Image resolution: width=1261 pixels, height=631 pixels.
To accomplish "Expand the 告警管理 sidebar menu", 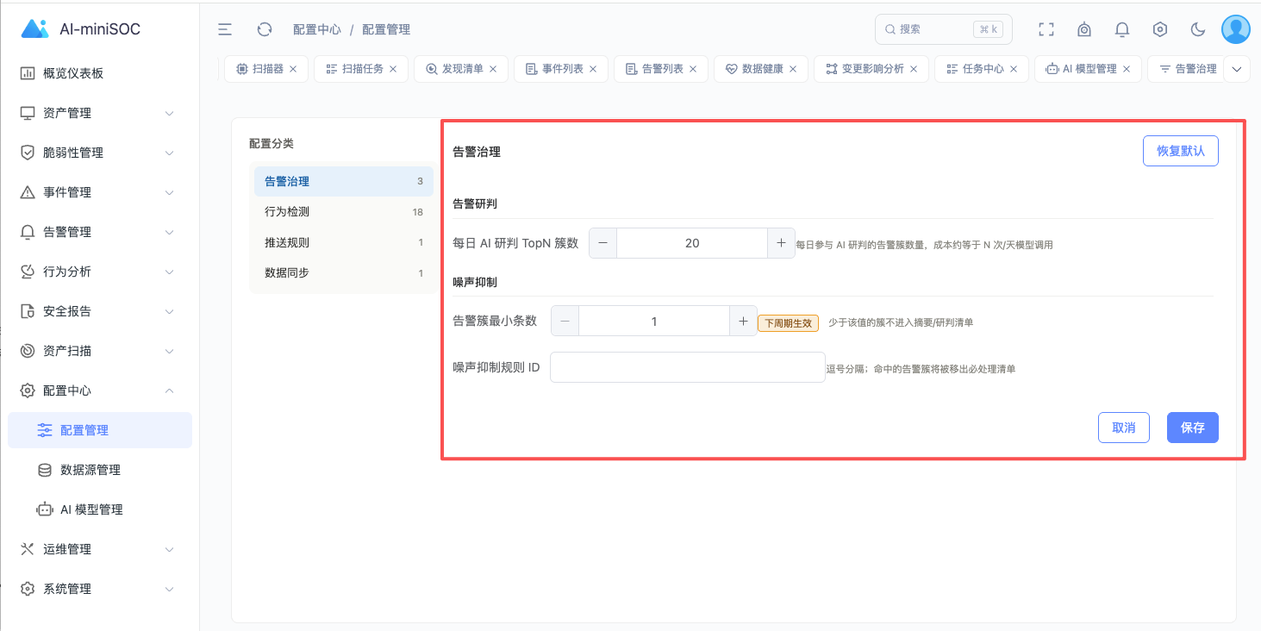I will coord(100,232).
